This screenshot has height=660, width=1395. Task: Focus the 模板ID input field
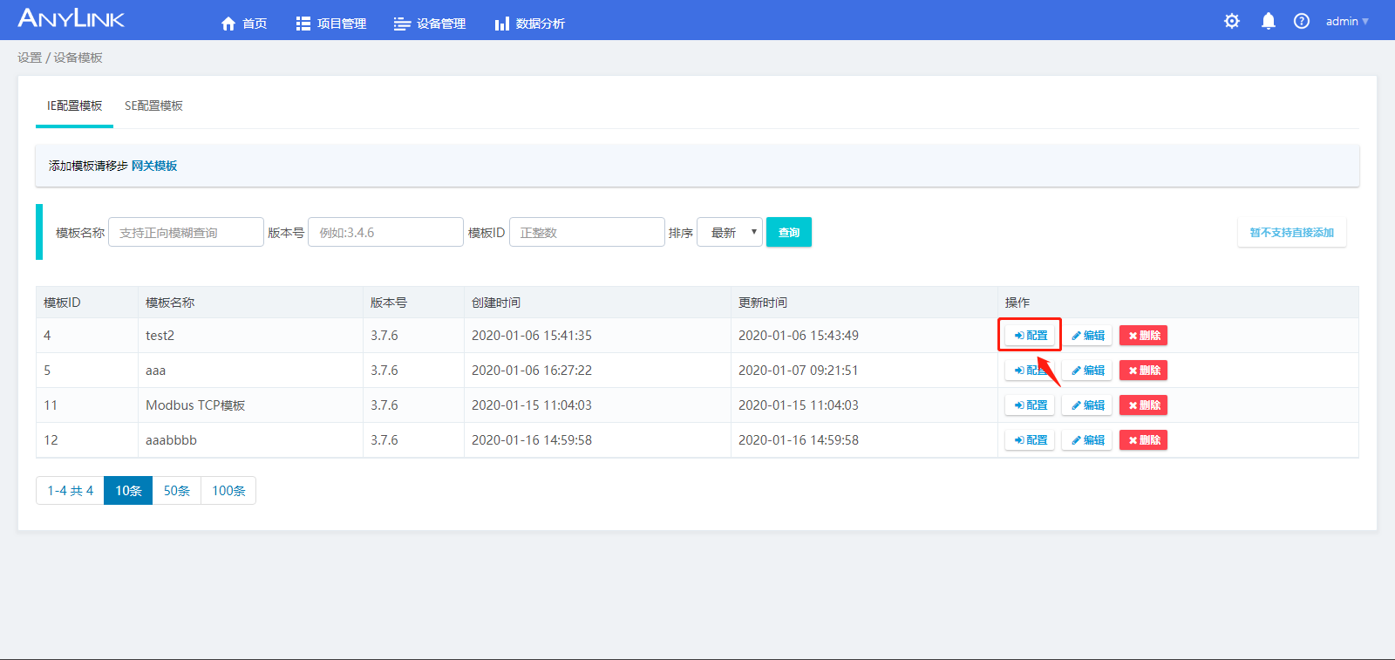point(587,232)
